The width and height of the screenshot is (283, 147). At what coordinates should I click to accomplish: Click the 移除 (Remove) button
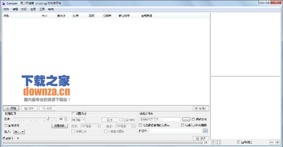[x=29, y=108]
